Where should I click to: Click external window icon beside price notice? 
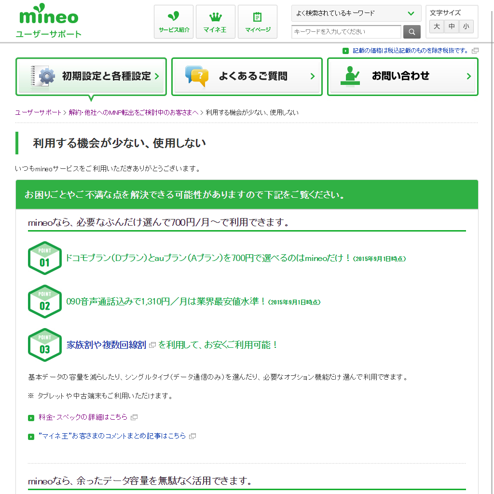pyautogui.click(x=475, y=51)
